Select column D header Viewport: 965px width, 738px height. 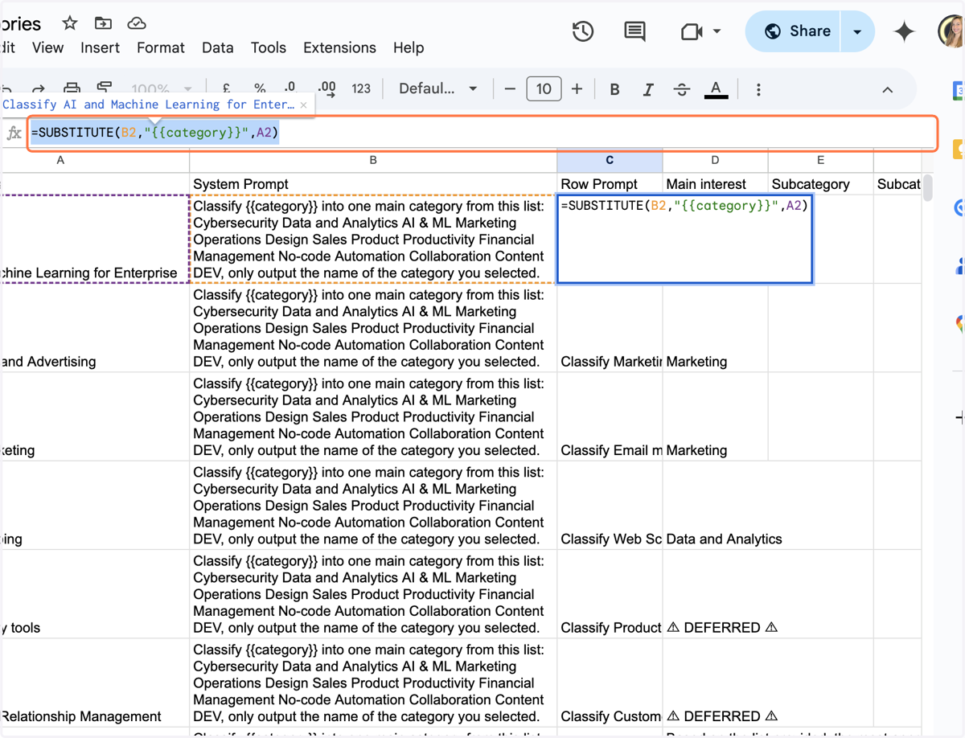coord(716,160)
